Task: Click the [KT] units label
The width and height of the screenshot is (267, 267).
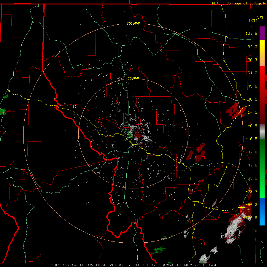Action: tap(253, 20)
